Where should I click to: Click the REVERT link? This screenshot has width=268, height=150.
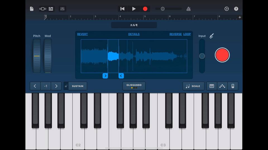coord(82,34)
